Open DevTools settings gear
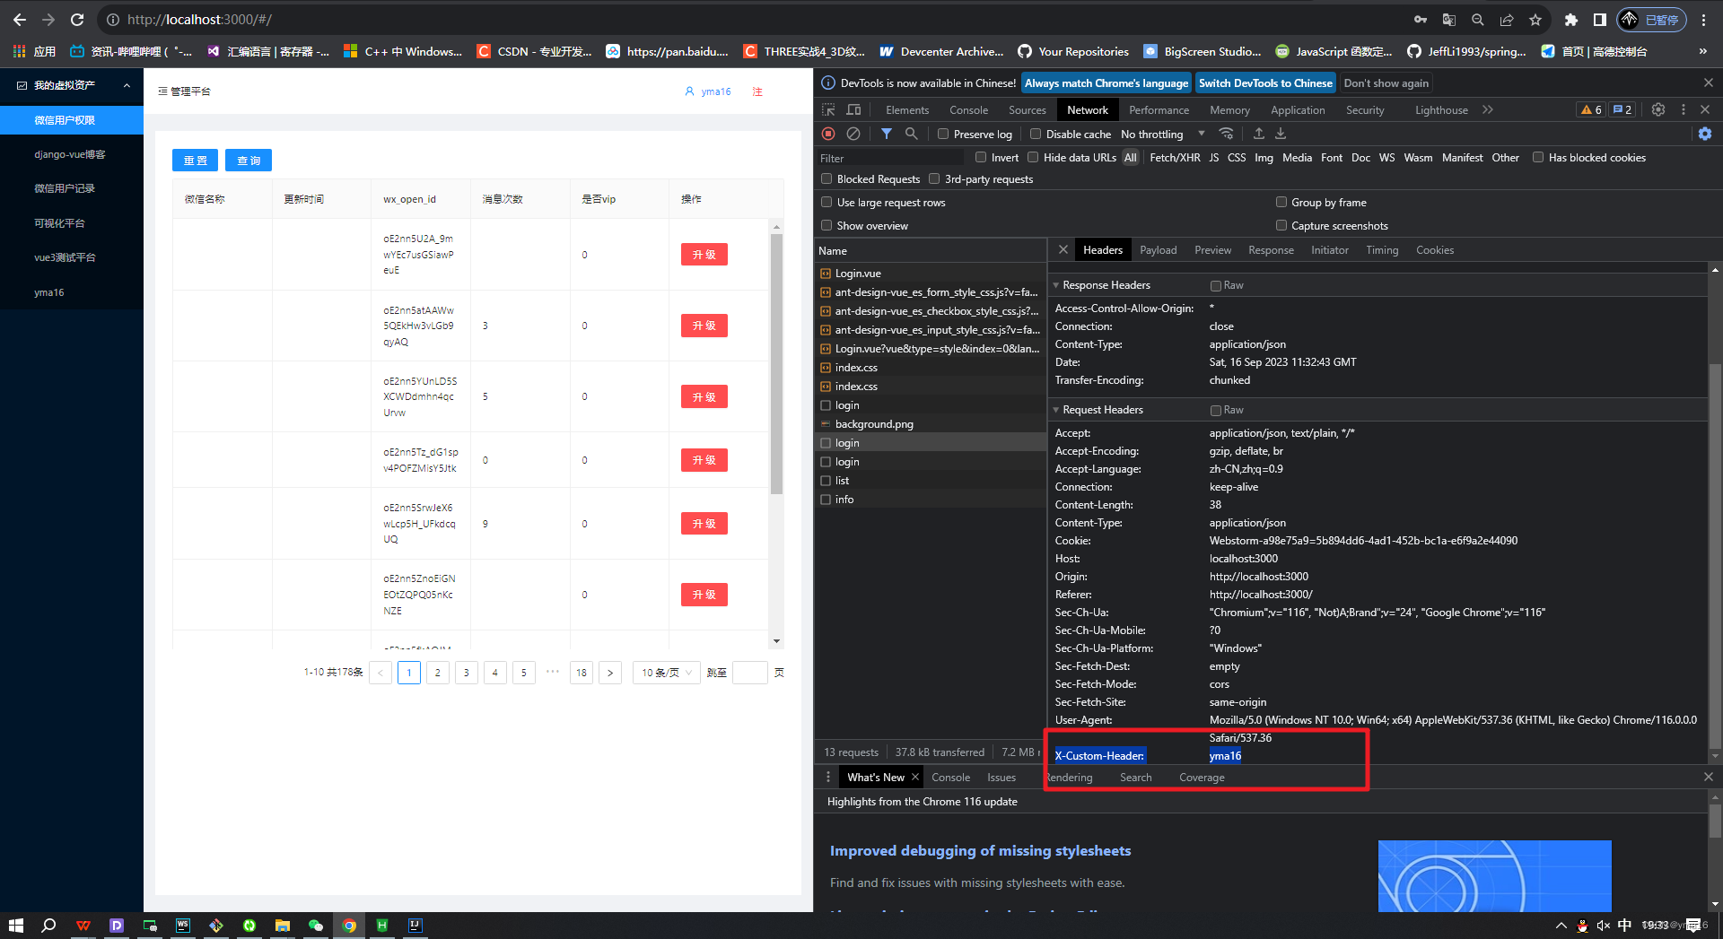Image resolution: width=1723 pixels, height=939 pixels. point(1657,109)
